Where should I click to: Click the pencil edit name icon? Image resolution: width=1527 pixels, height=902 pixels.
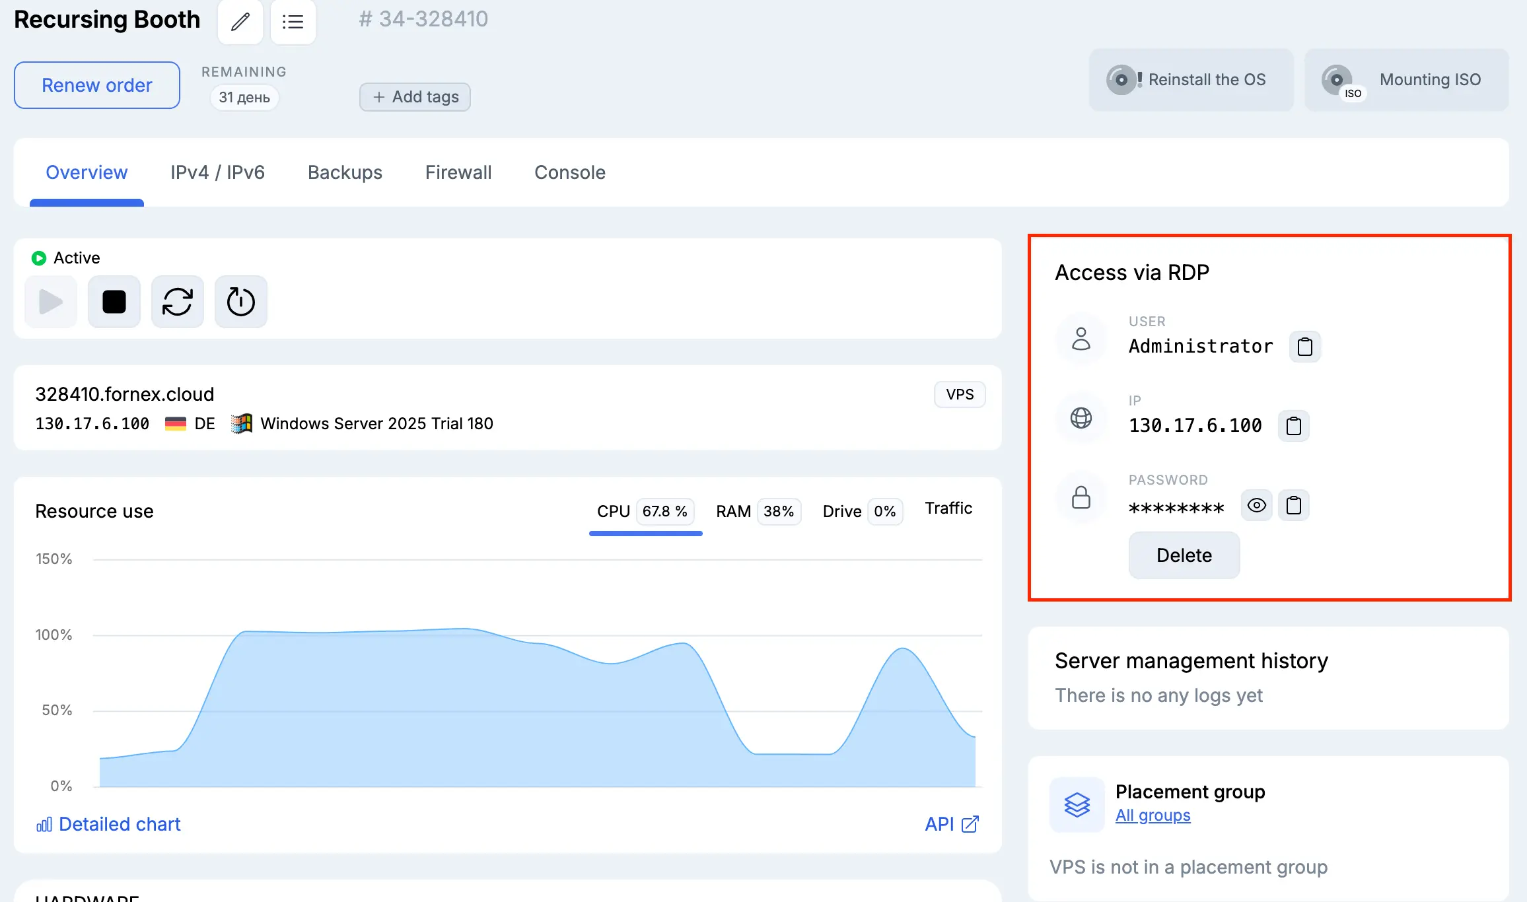pyautogui.click(x=240, y=22)
